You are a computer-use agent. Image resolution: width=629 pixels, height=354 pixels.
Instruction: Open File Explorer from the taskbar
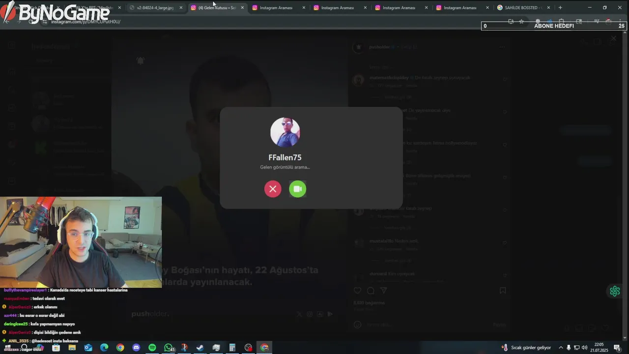[72, 348]
